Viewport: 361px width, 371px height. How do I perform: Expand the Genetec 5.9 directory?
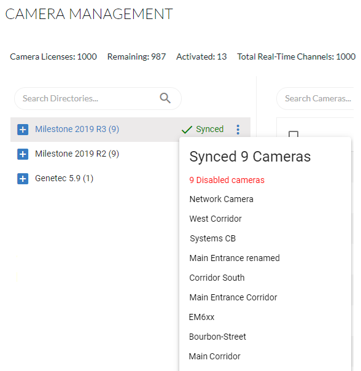pos(23,179)
